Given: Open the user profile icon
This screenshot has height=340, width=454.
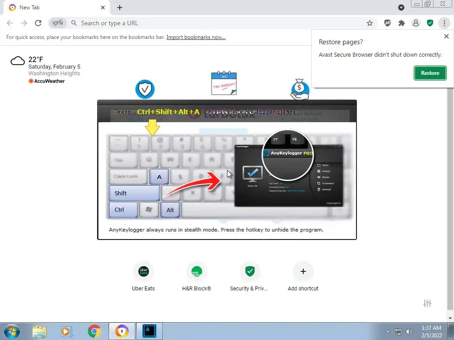Looking at the screenshot, I should 416,23.
